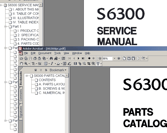
Task: Go to First Page icon
Action: pos(70,58)
